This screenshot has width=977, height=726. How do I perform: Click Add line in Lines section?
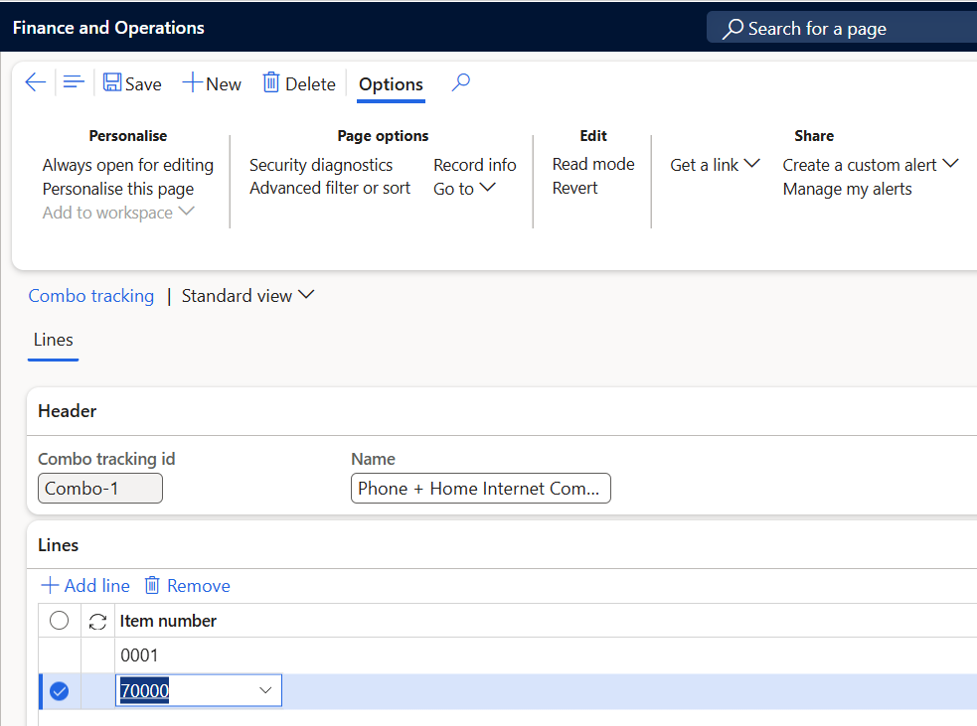pyautogui.click(x=85, y=585)
